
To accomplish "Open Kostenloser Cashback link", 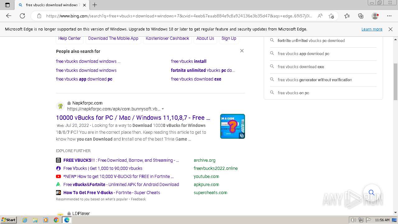I will 167,38.
